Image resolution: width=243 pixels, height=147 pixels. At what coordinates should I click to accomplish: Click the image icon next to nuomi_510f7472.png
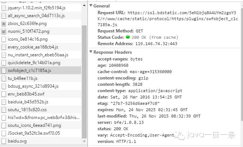pyautogui.click(x=4, y=31)
